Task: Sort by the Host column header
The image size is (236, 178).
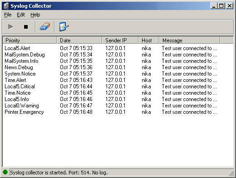Action: [149, 41]
